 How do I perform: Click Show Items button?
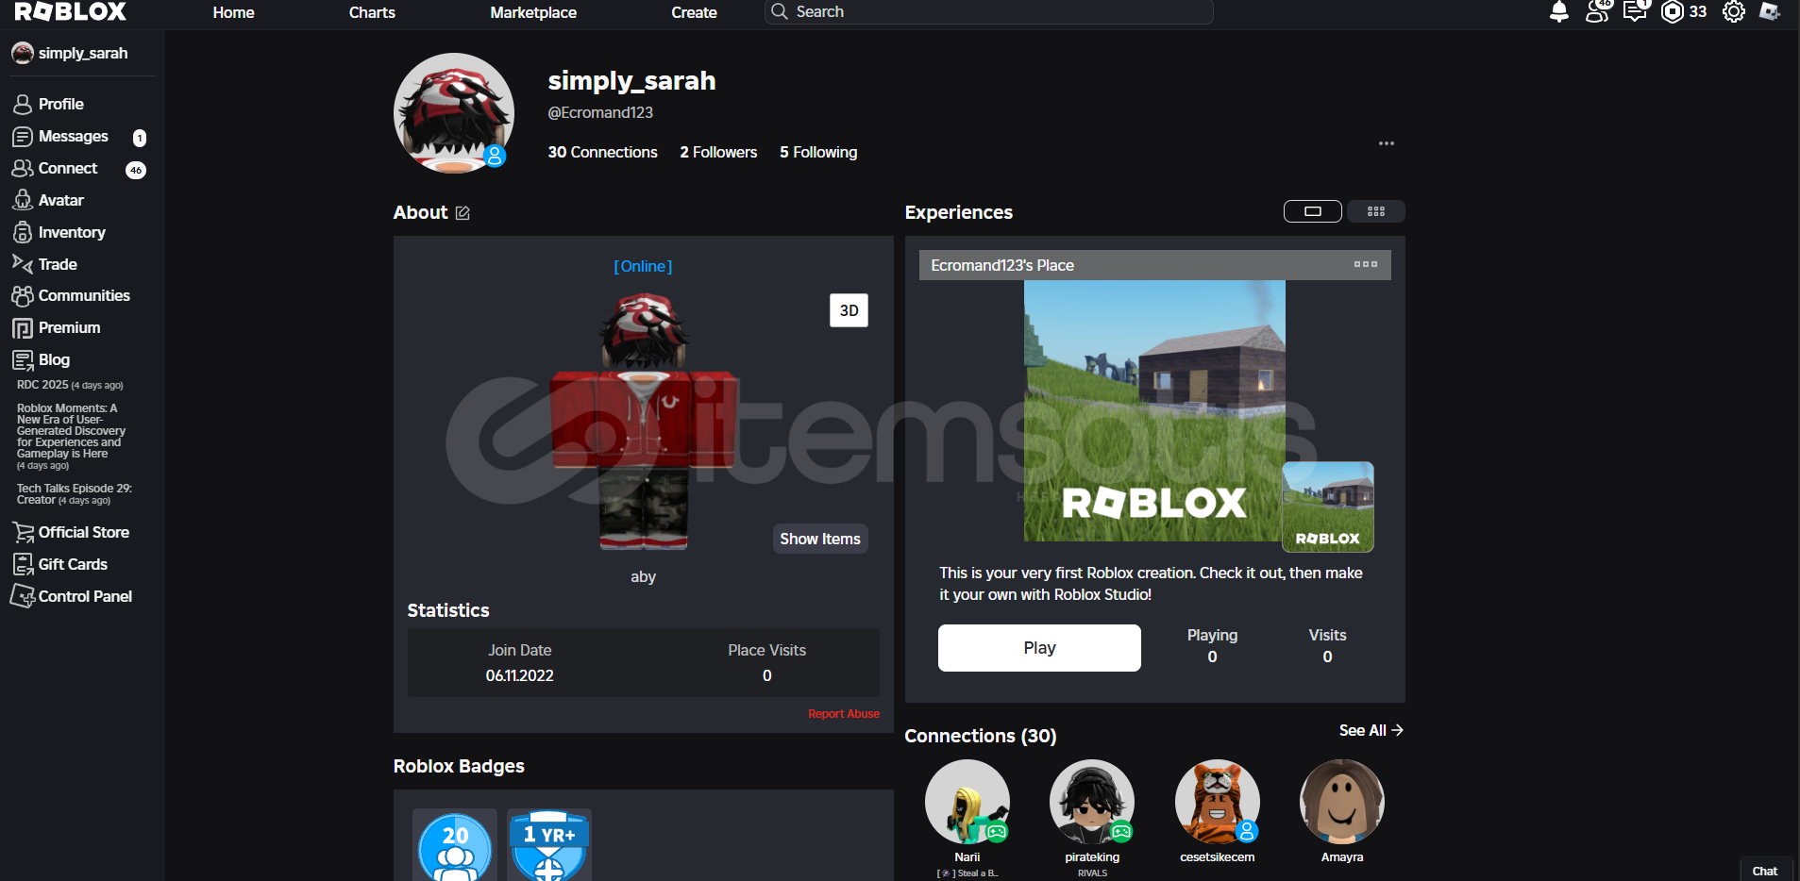tap(820, 539)
